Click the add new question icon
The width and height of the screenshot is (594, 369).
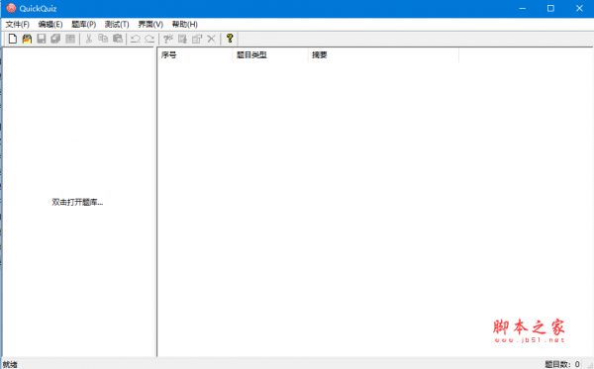click(168, 39)
